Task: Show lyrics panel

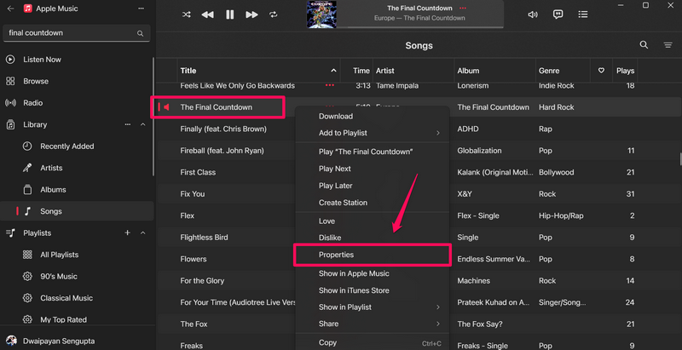Action: point(558,14)
